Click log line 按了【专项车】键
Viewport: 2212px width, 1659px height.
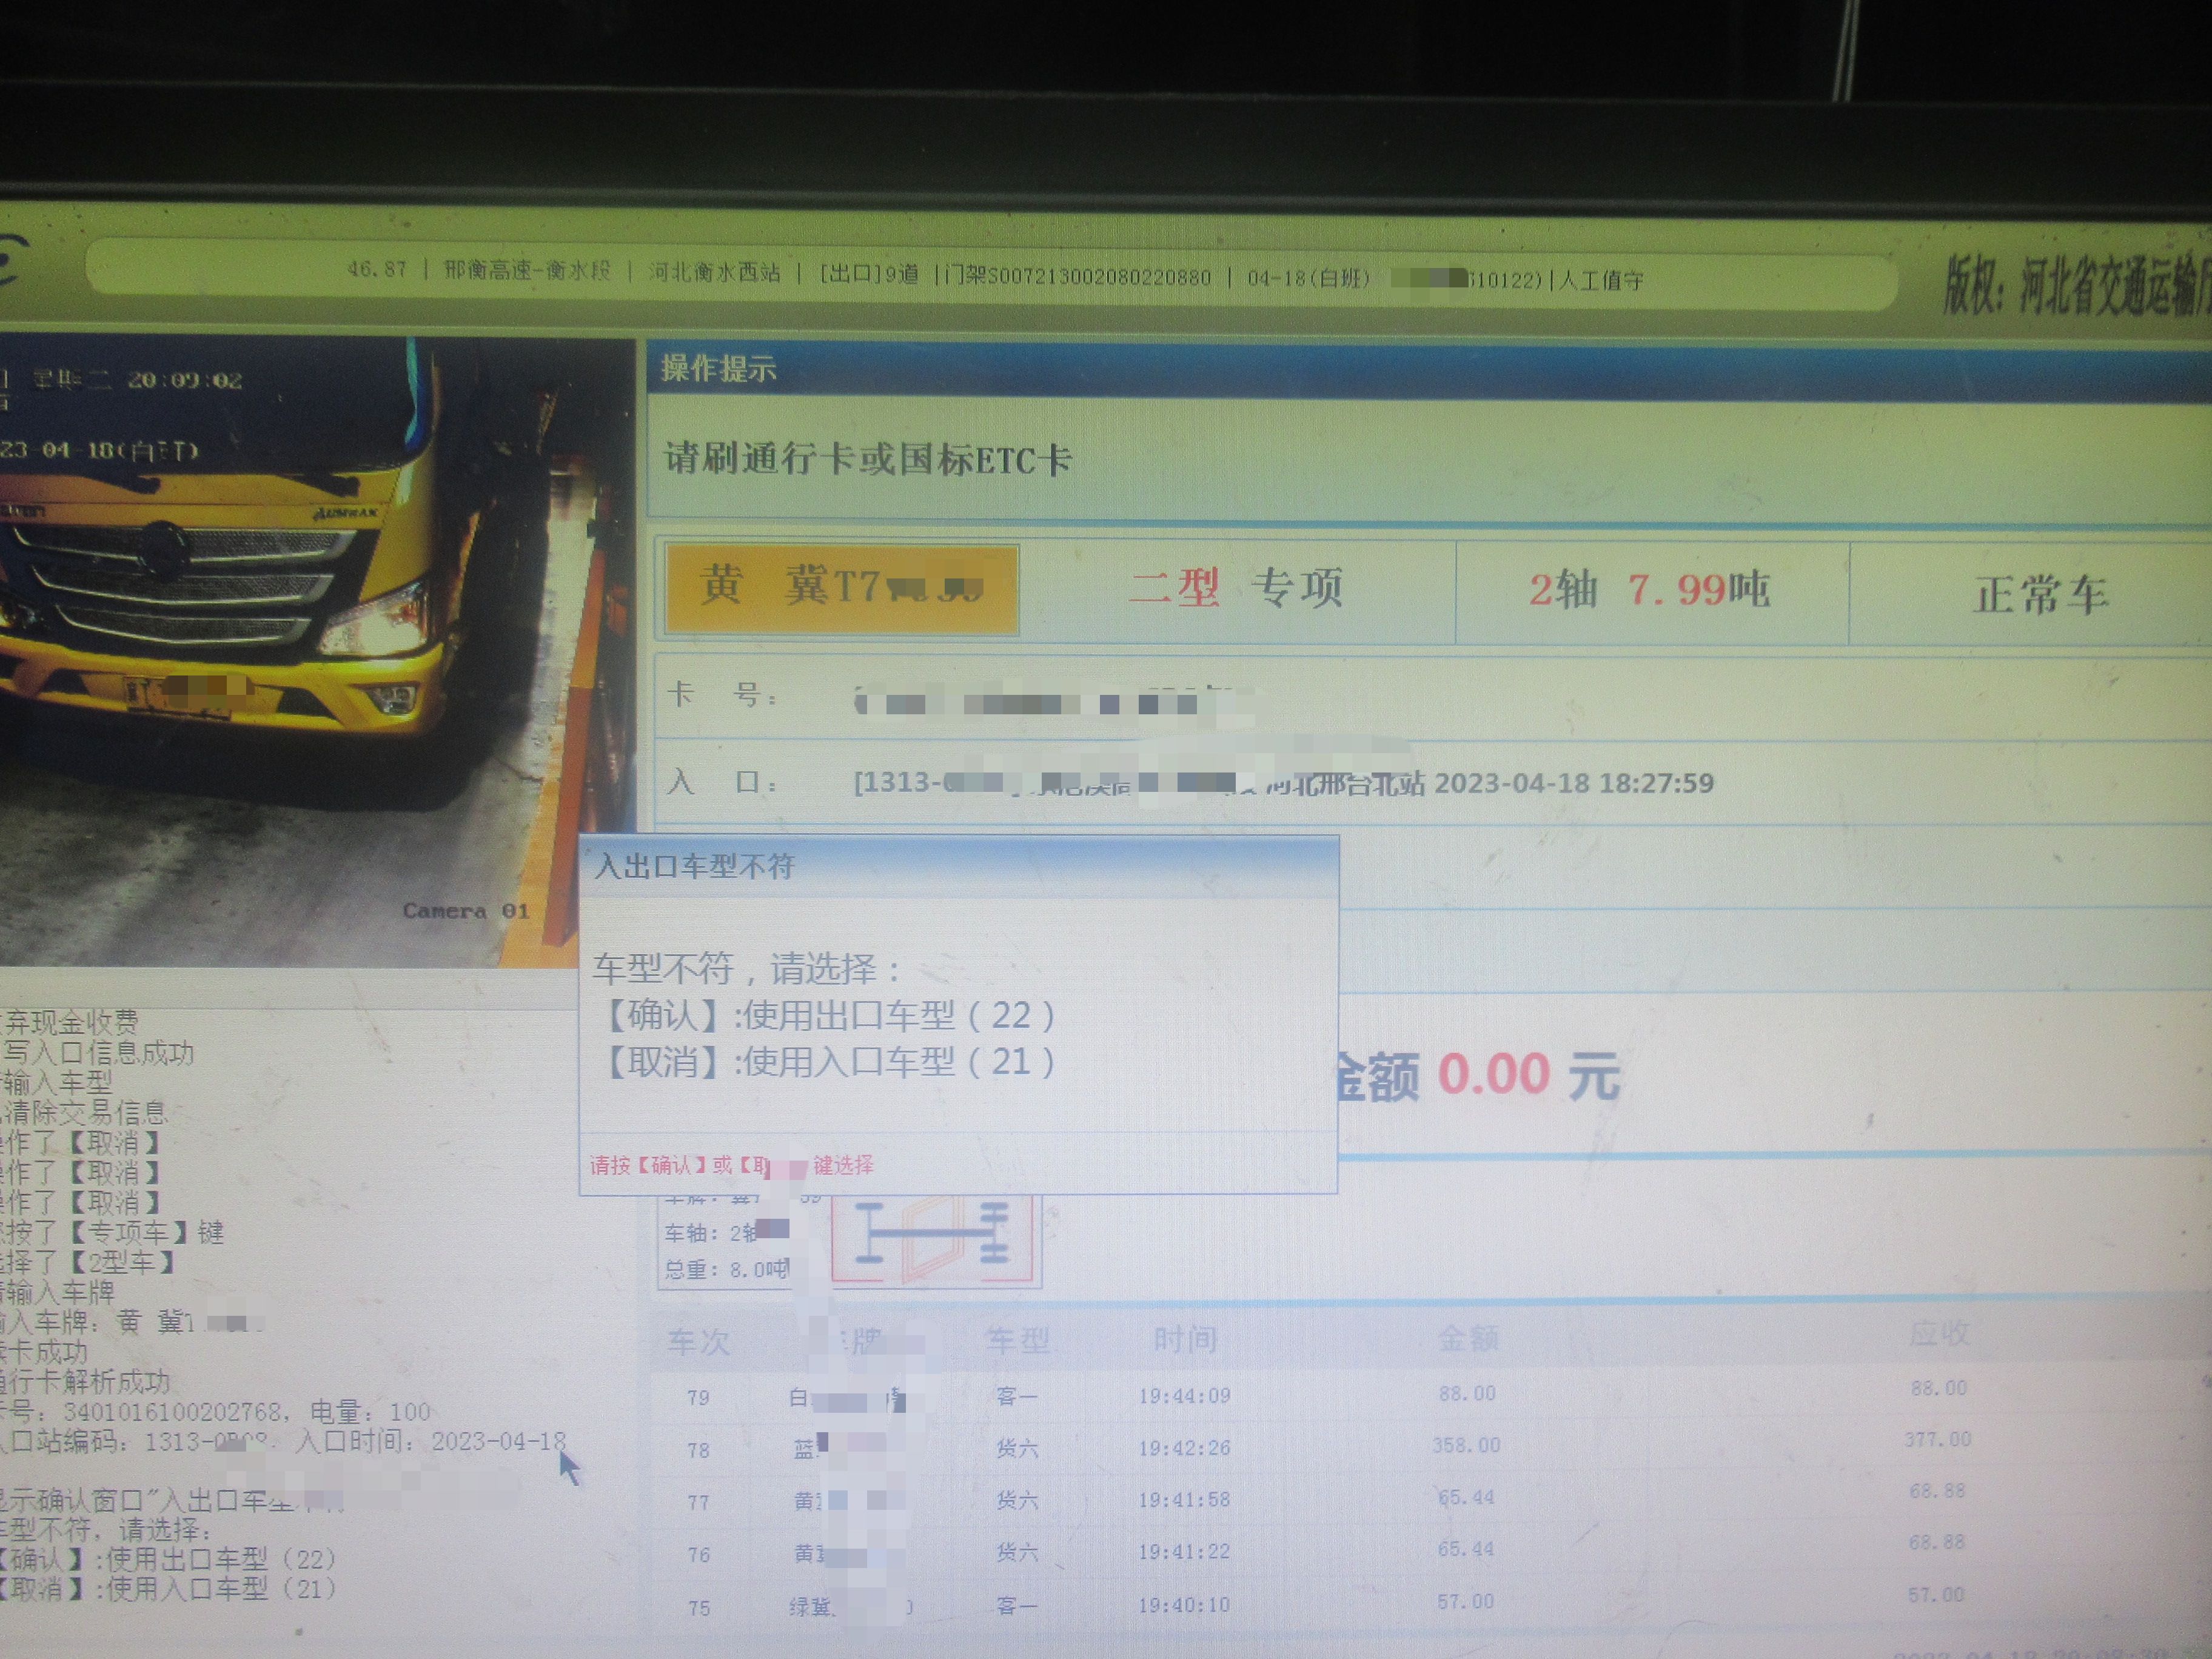[112, 1232]
